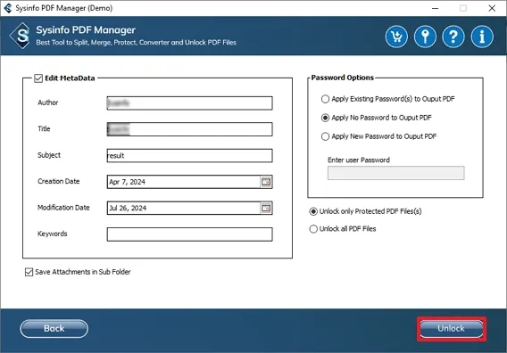
Task: Open the activation key icon
Action: click(425, 37)
